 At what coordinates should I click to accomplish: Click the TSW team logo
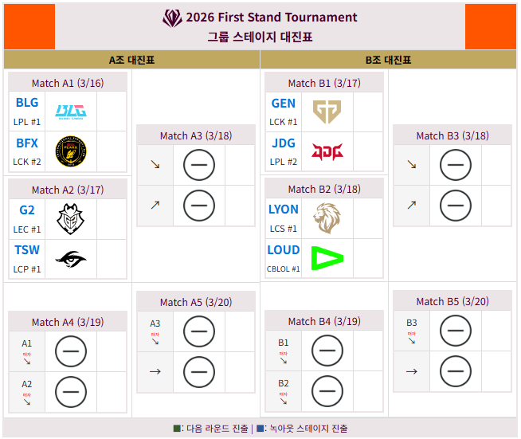click(x=71, y=259)
